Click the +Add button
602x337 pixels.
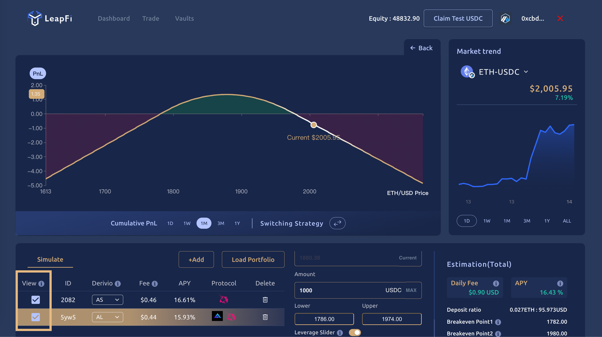(196, 260)
